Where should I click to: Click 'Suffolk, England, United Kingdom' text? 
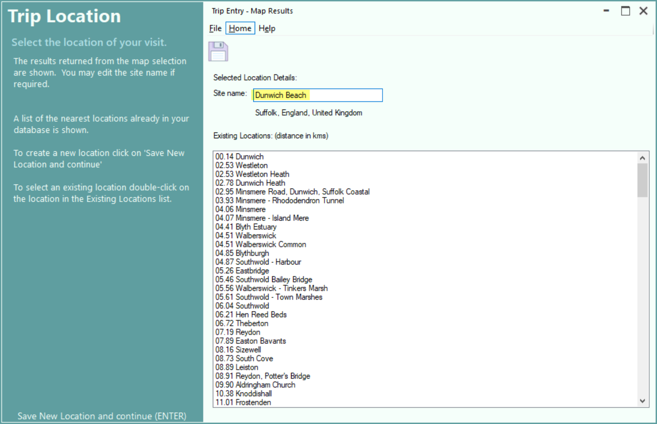point(309,113)
